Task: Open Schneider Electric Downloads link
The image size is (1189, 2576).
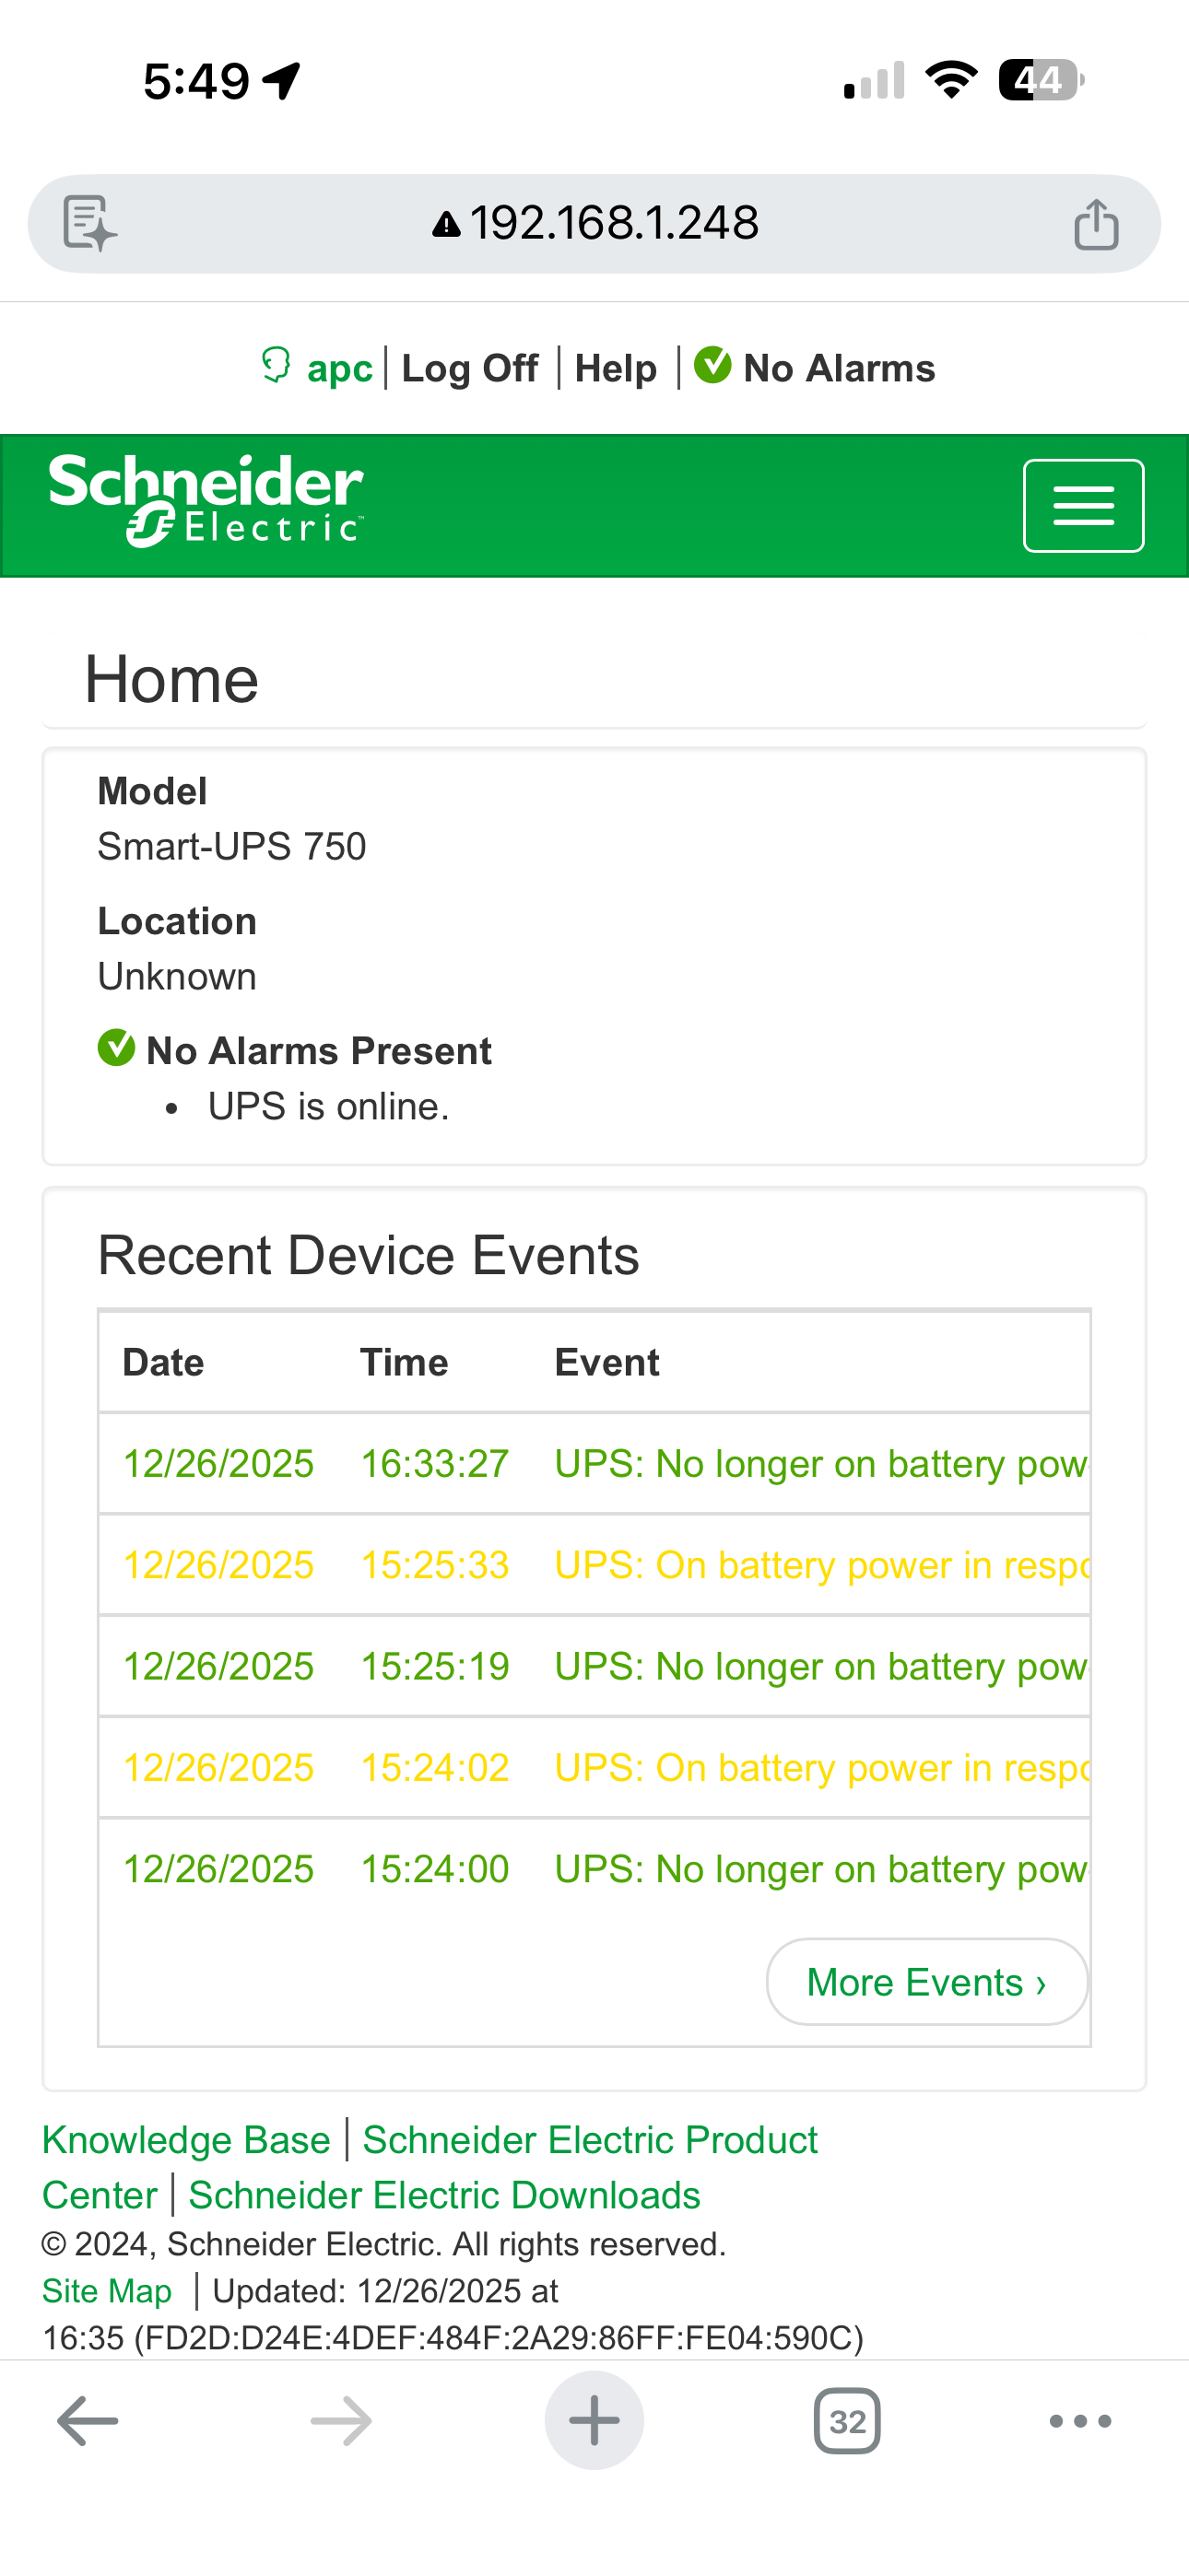Action: [444, 2195]
